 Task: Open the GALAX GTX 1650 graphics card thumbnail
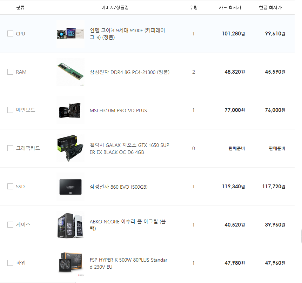click(71, 148)
